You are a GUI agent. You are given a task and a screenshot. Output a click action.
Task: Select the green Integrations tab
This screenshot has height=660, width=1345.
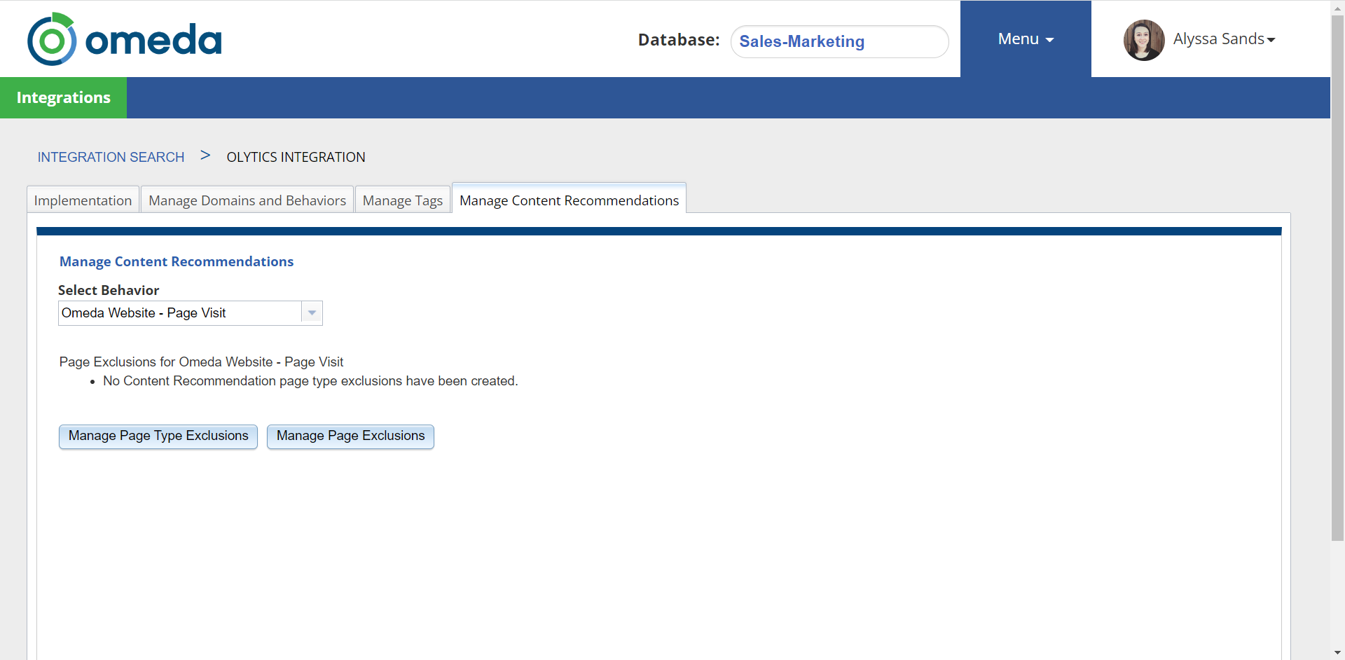(x=63, y=97)
